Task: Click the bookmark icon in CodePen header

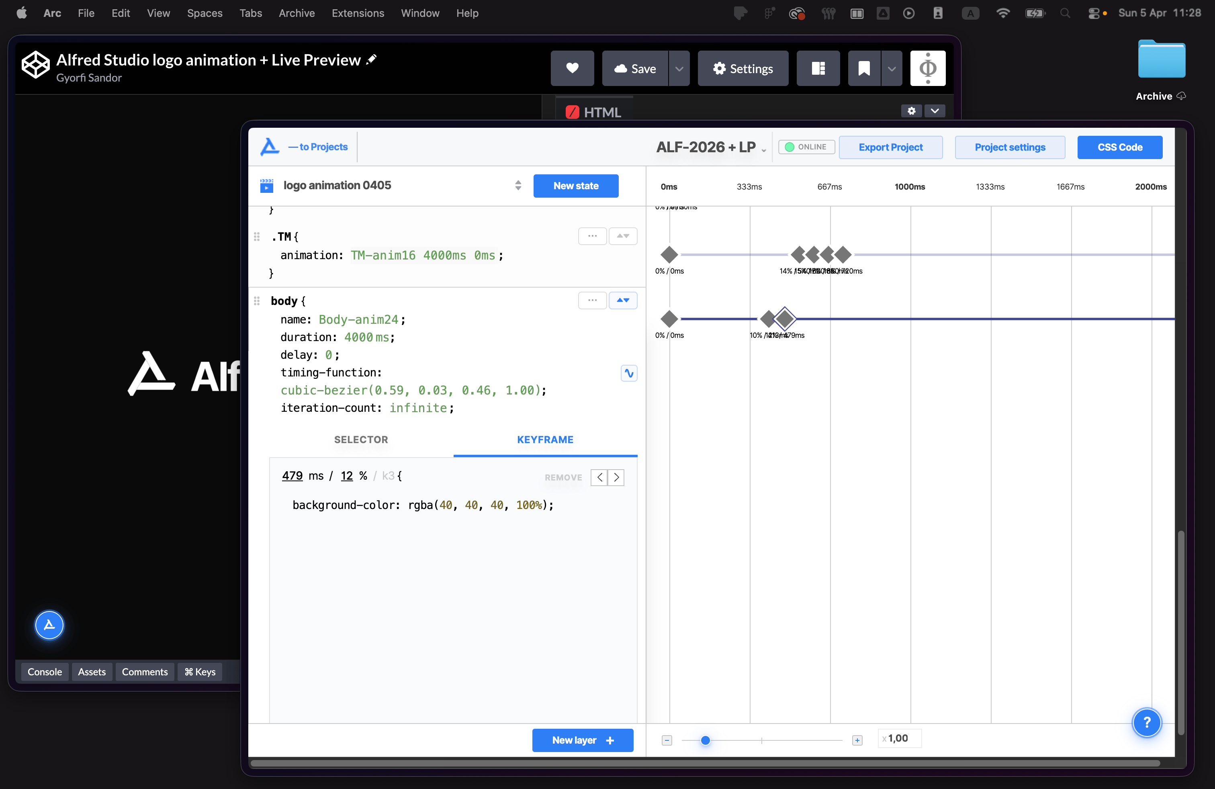Action: click(864, 68)
